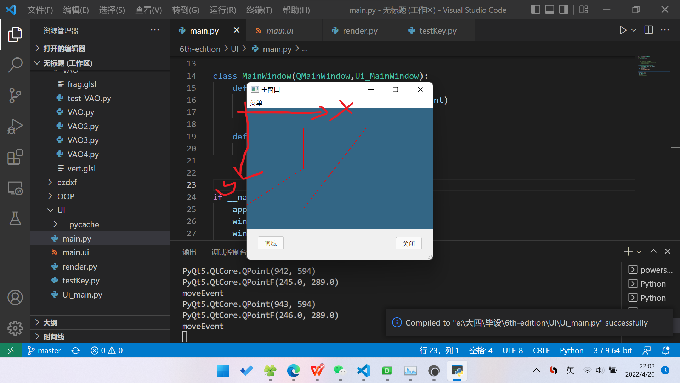The width and height of the screenshot is (680, 383).
Task: Run the Python file with the play button
Action: point(623,30)
